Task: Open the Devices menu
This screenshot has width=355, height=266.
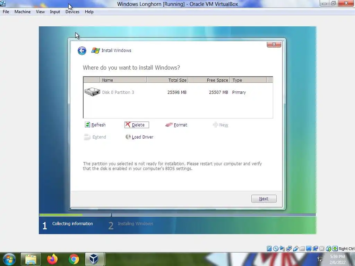Action: [72, 12]
